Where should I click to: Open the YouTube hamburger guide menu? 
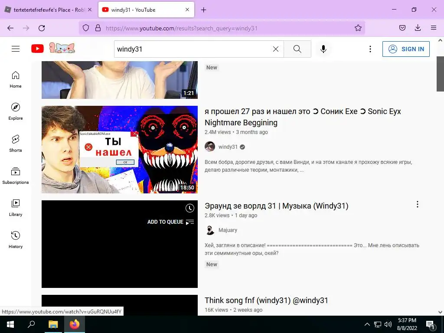click(x=16, y=49)
